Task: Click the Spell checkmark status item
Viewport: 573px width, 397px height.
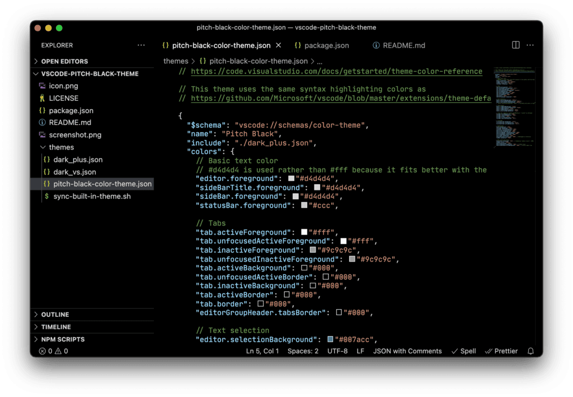Action: [464, 351]
